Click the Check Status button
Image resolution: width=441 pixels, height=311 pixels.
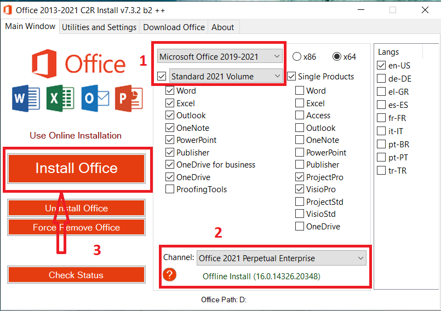[x=76, y=275]
